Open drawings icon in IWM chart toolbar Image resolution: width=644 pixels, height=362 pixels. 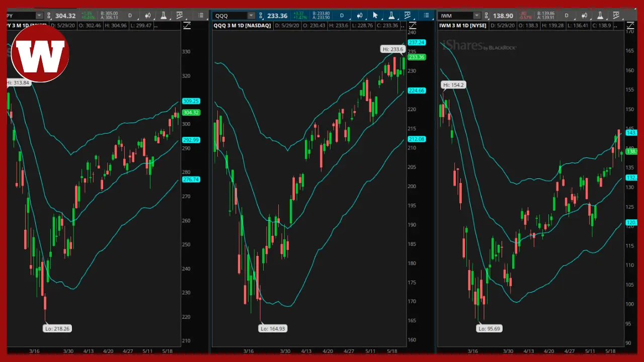616,16
